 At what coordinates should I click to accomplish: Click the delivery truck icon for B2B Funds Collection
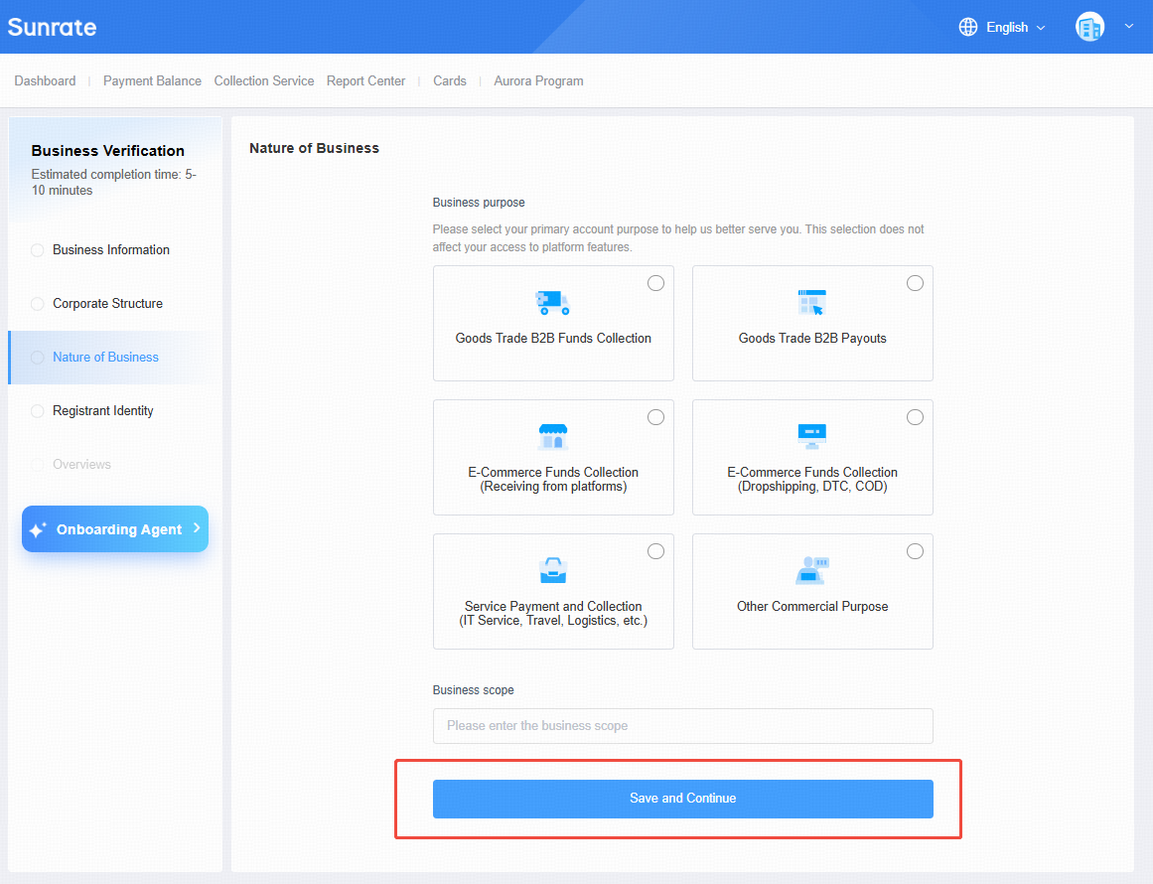coord(553,302)
